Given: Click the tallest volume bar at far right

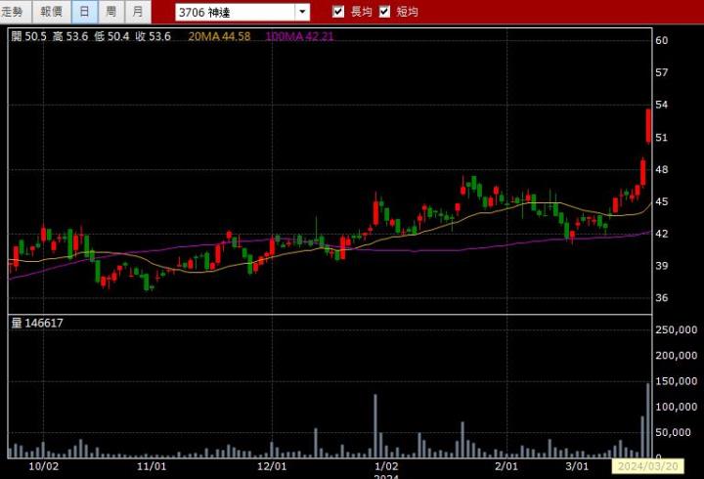Looking at the screenshot, I should coord(648,420).
